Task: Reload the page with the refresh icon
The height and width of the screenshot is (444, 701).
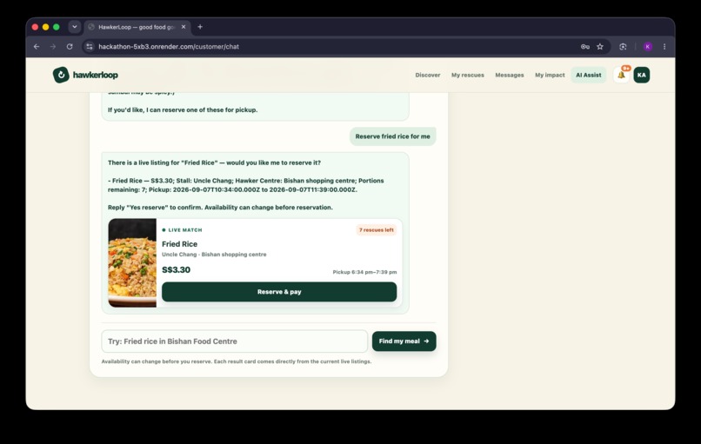Action: [70, 46]
